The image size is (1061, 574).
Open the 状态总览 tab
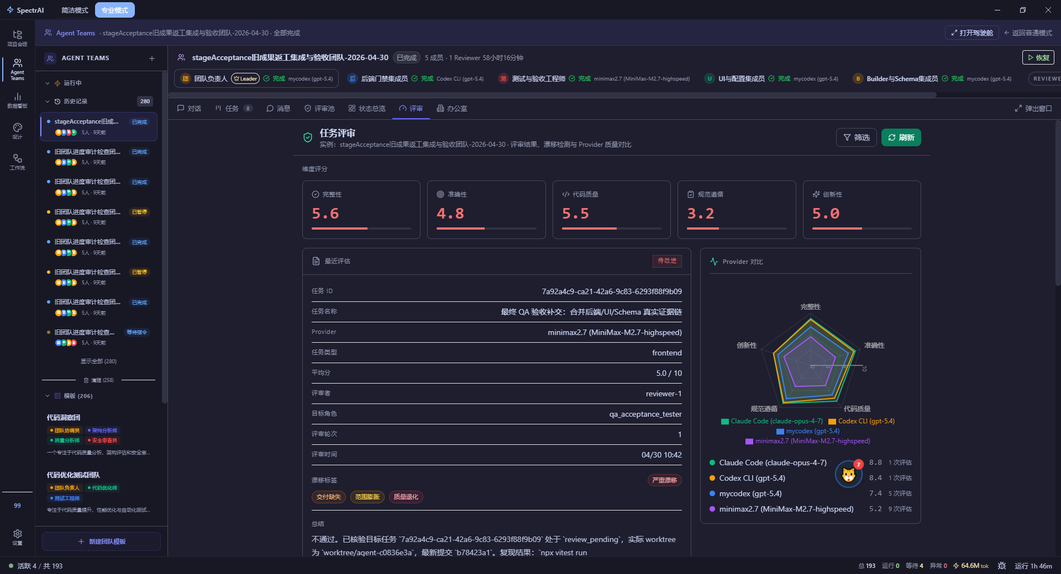[x=367, y=108]
